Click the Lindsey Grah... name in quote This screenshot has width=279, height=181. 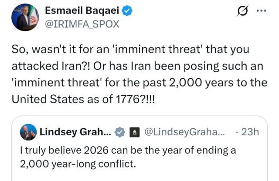pyautogui.click(x=75, y=132)
